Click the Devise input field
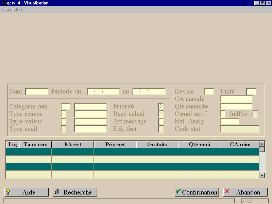 [x=209, y=91]
